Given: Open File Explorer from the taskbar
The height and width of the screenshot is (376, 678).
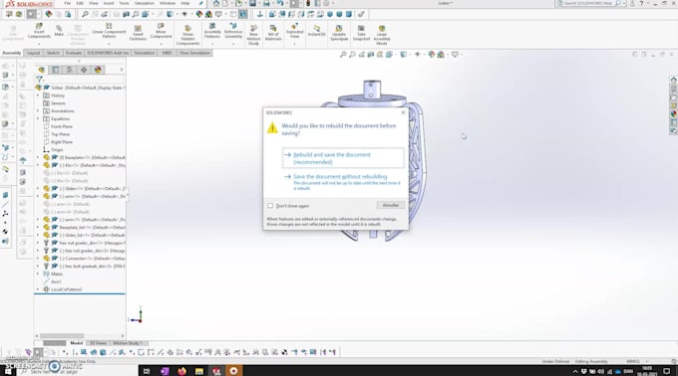Looking at the screenshot, I should click(x=198, y=371).
